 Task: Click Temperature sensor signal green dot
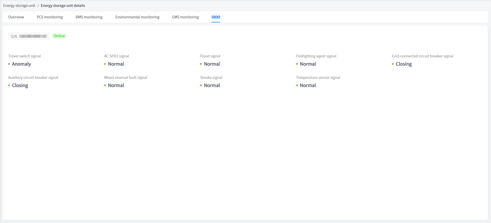(x=297, y=85)
